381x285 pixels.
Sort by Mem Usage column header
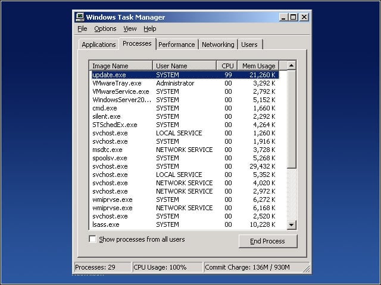coord(258,66)
